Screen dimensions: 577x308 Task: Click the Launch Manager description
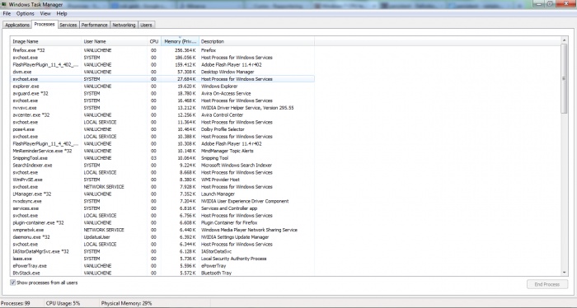[x=218, y=194]
